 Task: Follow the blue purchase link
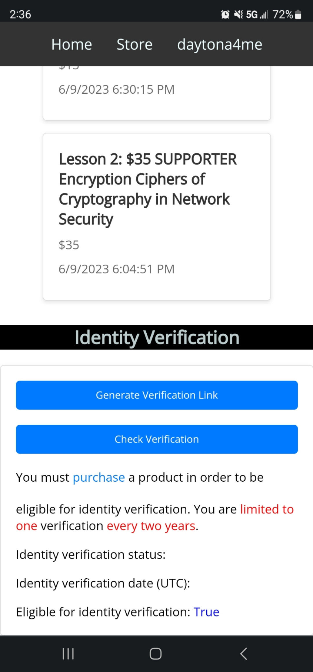99,477
